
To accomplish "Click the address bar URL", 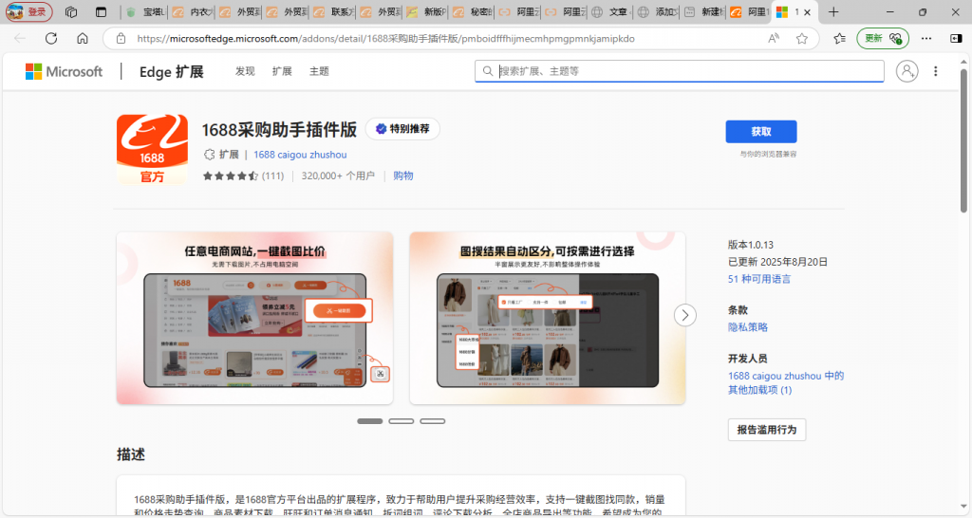I will 385,38.
